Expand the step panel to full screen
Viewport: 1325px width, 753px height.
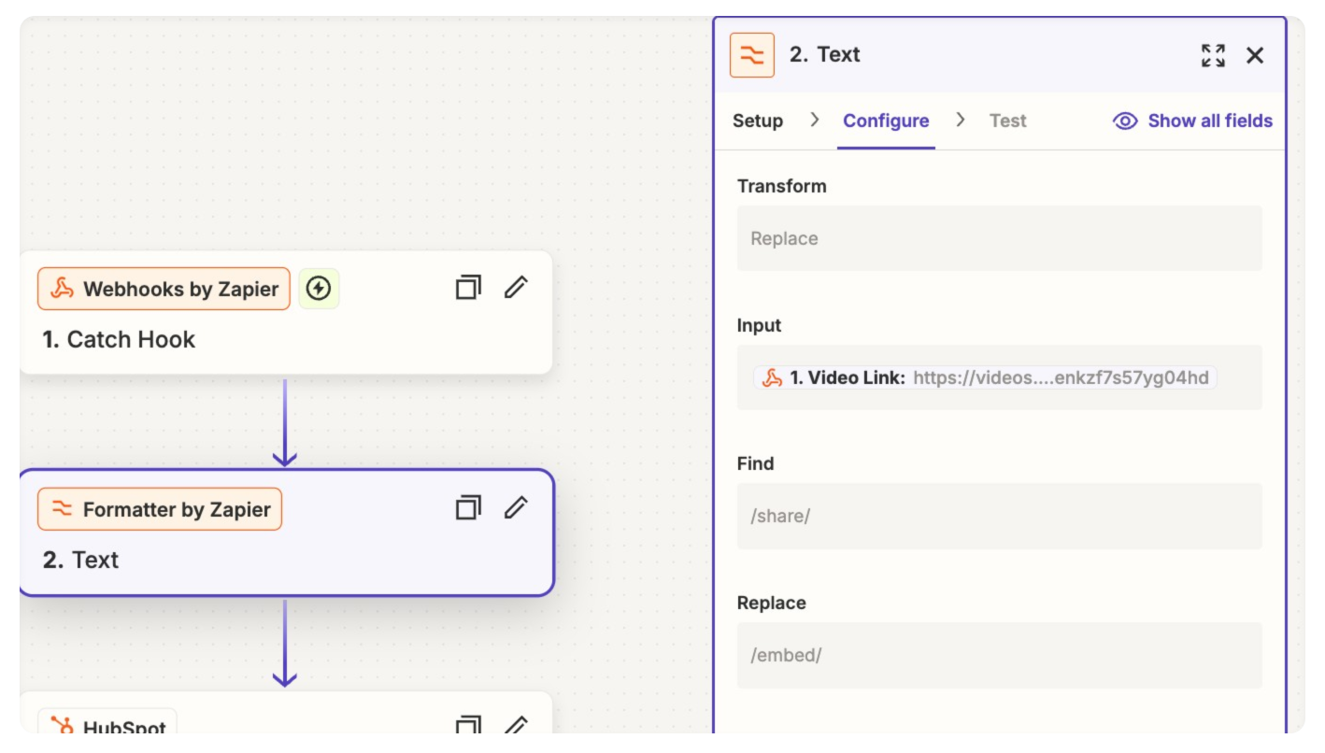point(1213,55)
